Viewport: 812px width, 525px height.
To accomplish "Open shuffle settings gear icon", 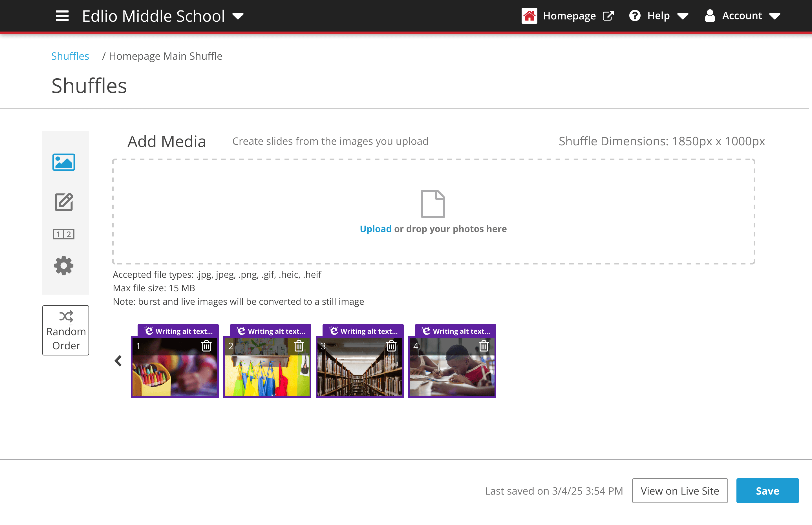I will pyautogui.click(x=63, y=266).
